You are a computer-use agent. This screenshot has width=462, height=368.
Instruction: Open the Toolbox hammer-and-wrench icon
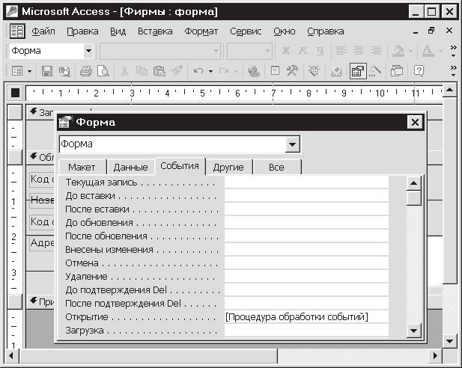click(294, 71)
